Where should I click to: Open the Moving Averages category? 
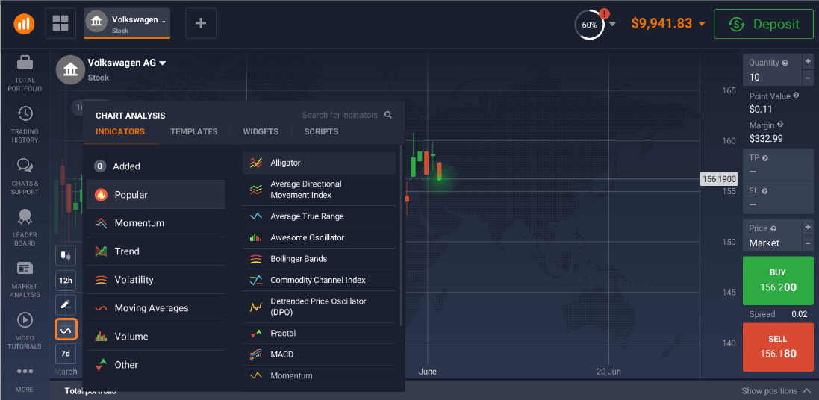click(155, 308)
